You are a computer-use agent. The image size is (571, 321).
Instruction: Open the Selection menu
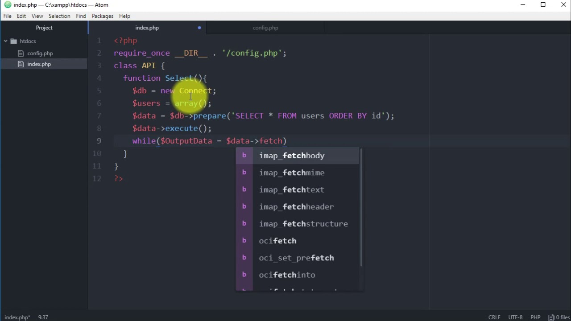click(x=59, y=16)
